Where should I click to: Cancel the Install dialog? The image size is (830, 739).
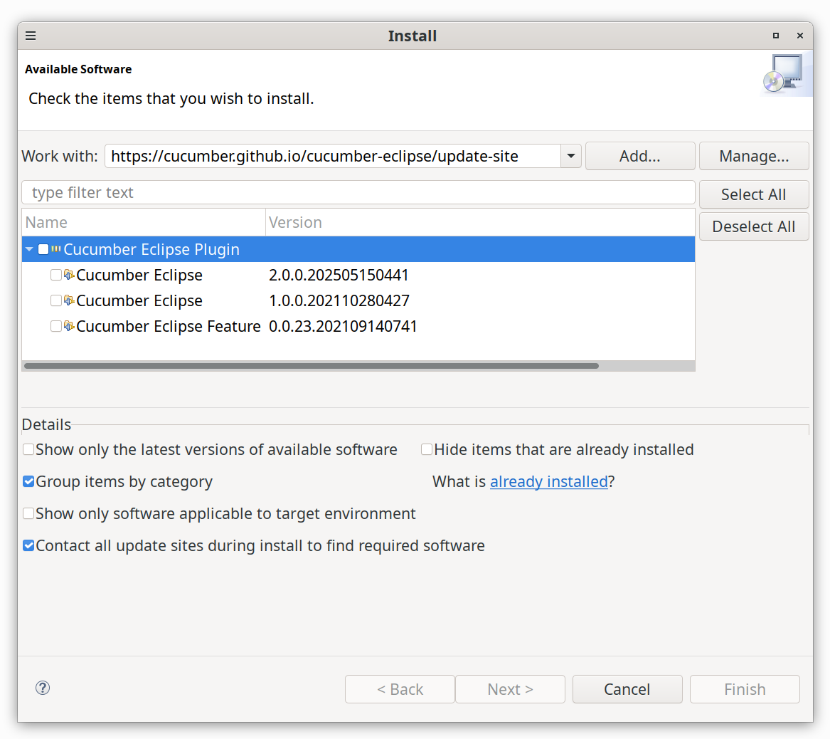pos(627,688)
